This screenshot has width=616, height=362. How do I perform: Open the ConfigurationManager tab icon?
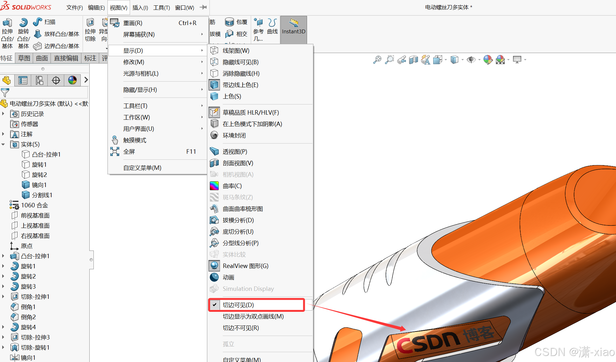(x=39, y=80)
